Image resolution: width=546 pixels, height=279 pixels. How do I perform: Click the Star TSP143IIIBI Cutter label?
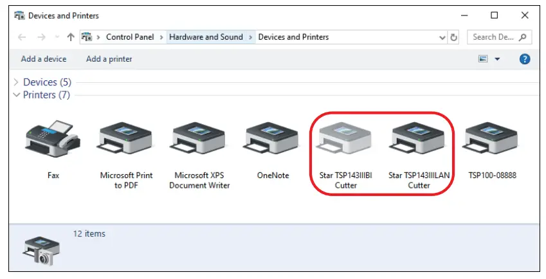pyautogui.click(x=346, y=180)
